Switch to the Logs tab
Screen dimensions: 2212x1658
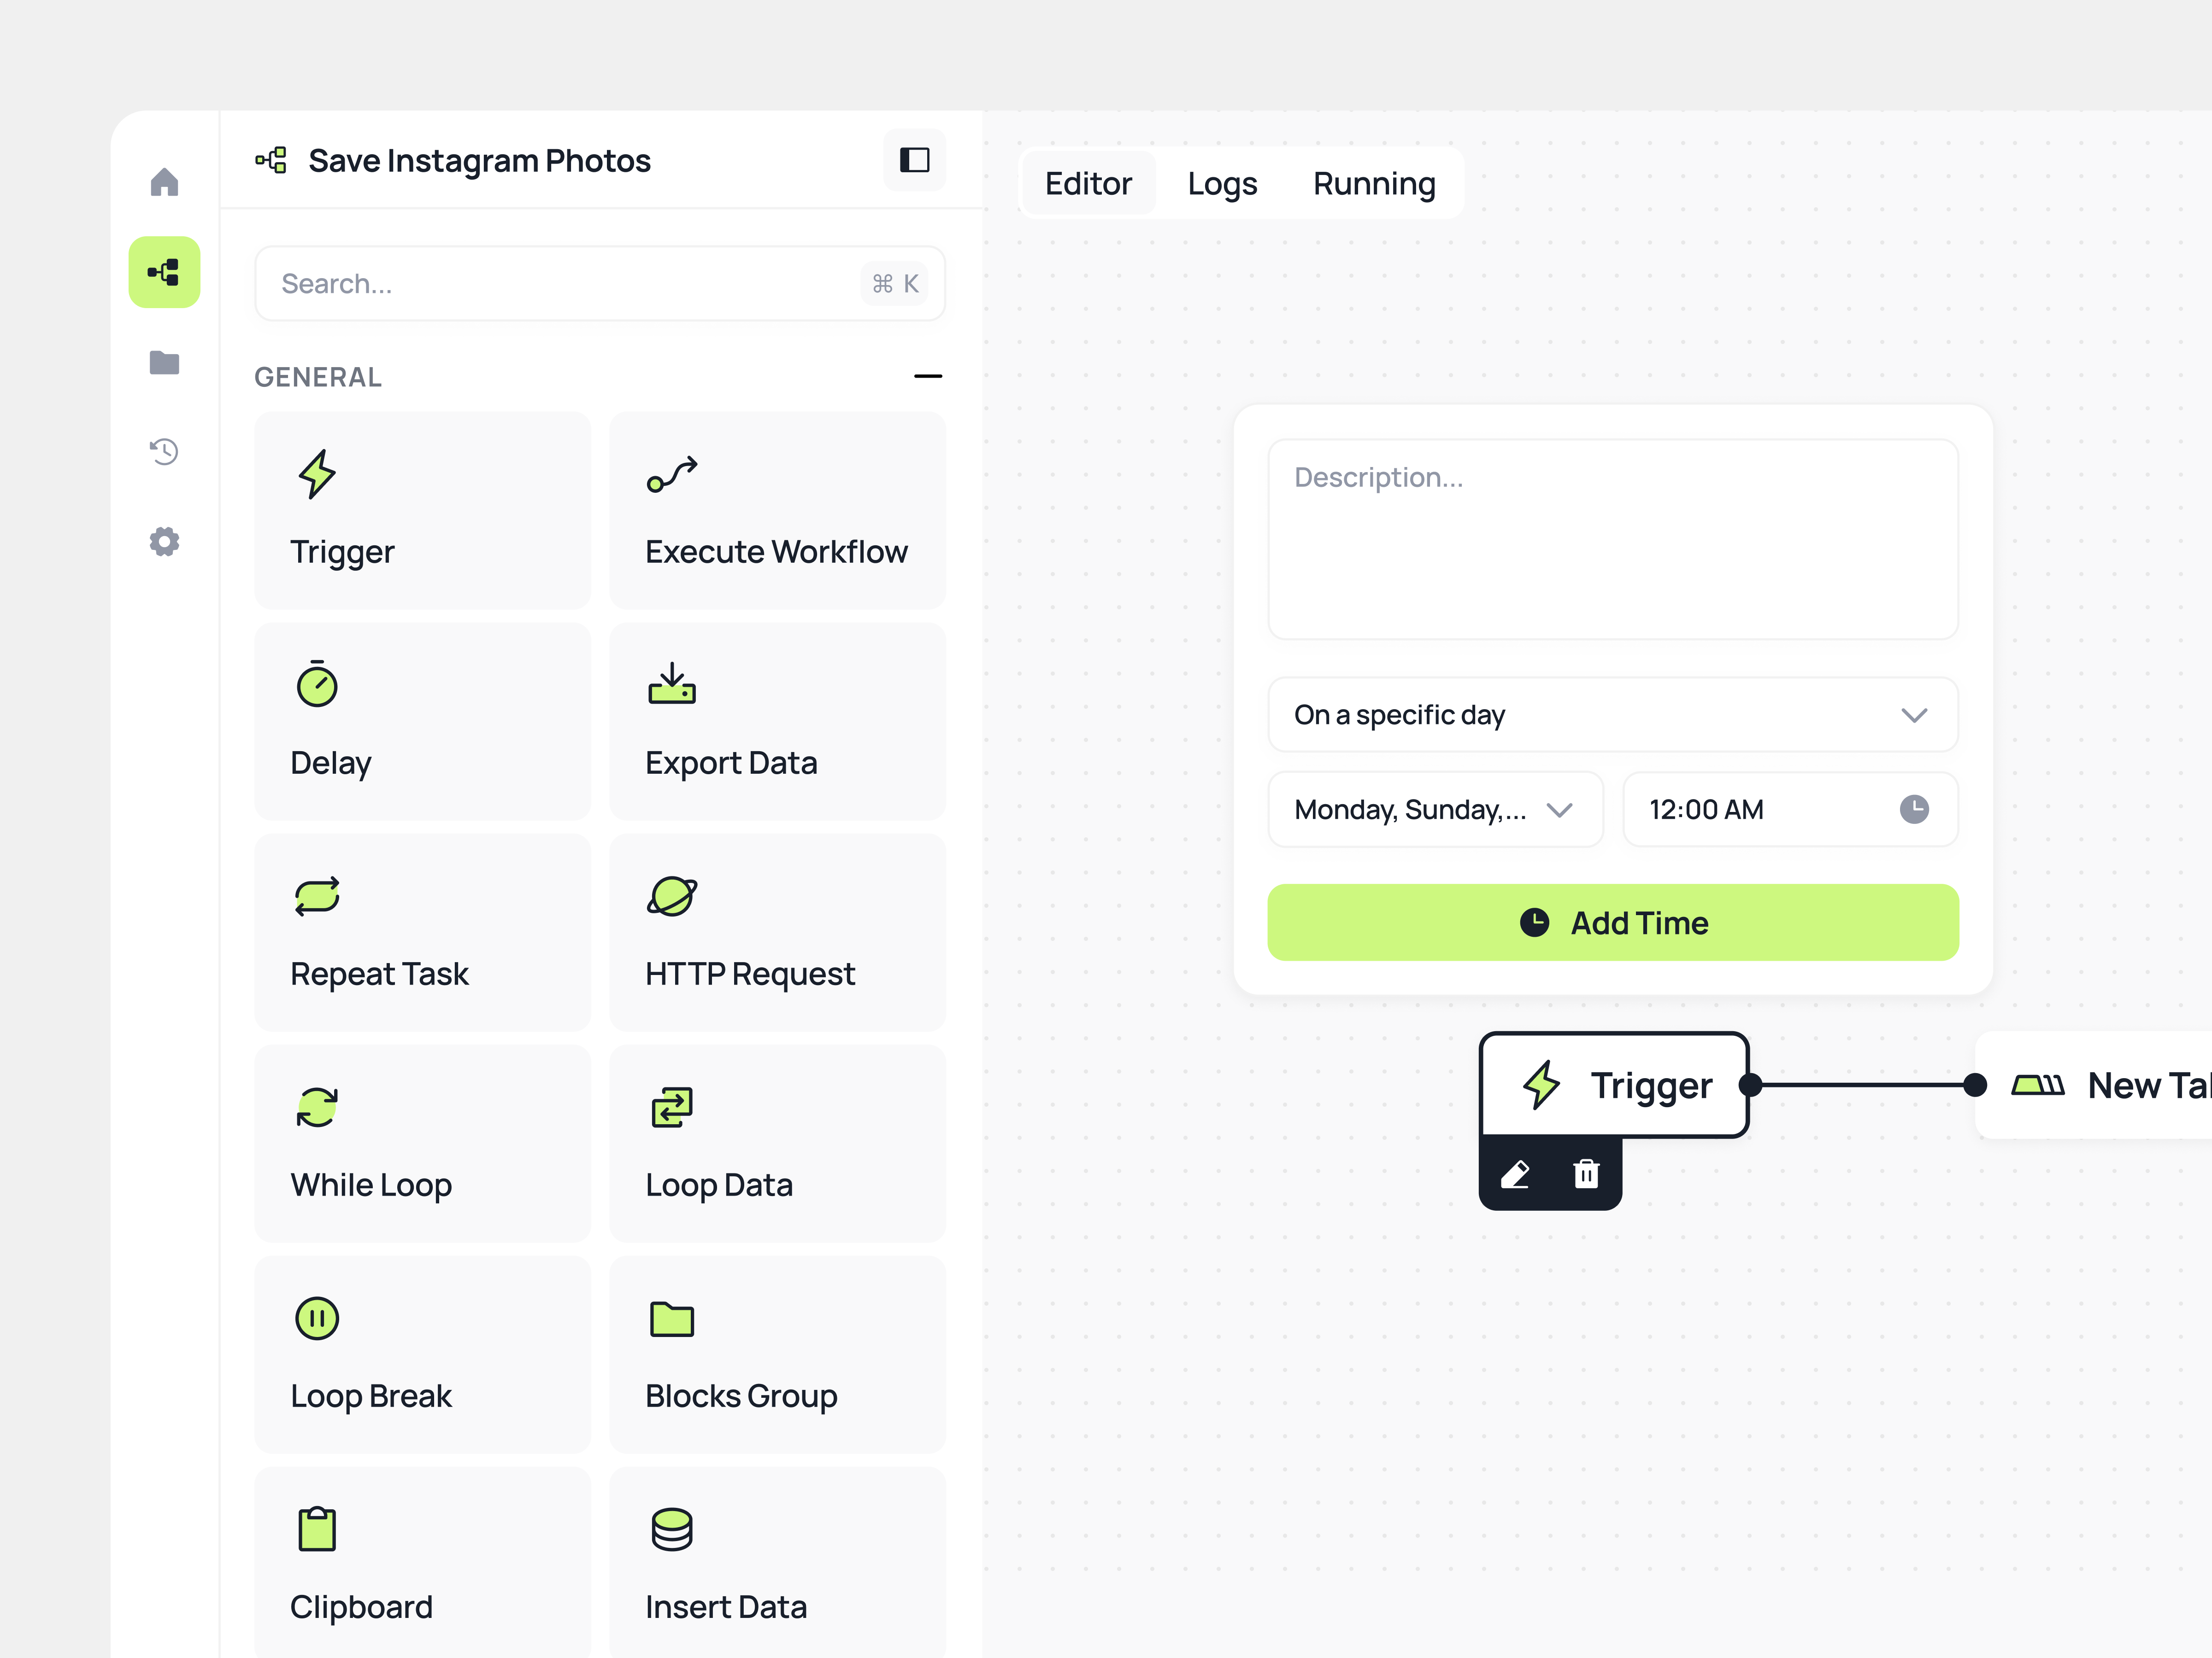pos(1222,183)
